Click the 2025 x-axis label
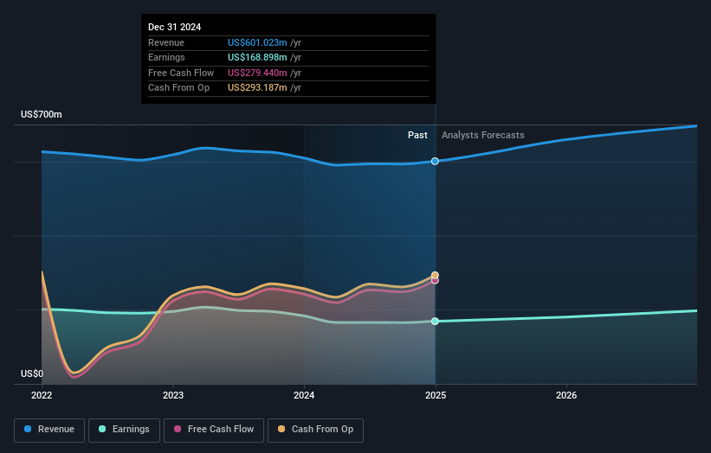711x453 pixels. (x=436, y=396)
